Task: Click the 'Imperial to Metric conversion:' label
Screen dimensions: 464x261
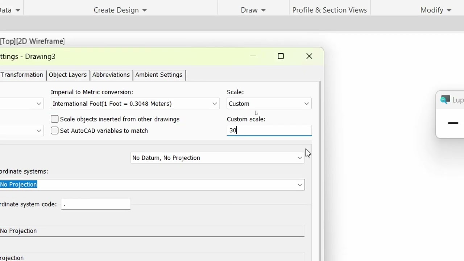Action: point(92,92)
